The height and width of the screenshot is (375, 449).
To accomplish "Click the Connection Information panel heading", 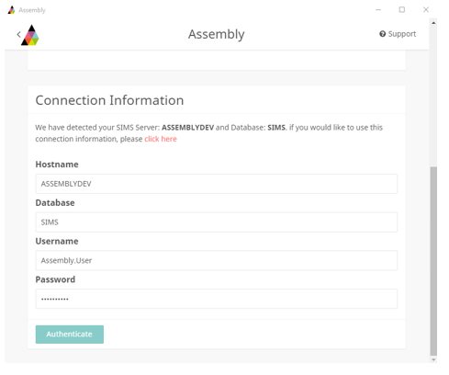I will pyautogui.click(x=109, y=100).
